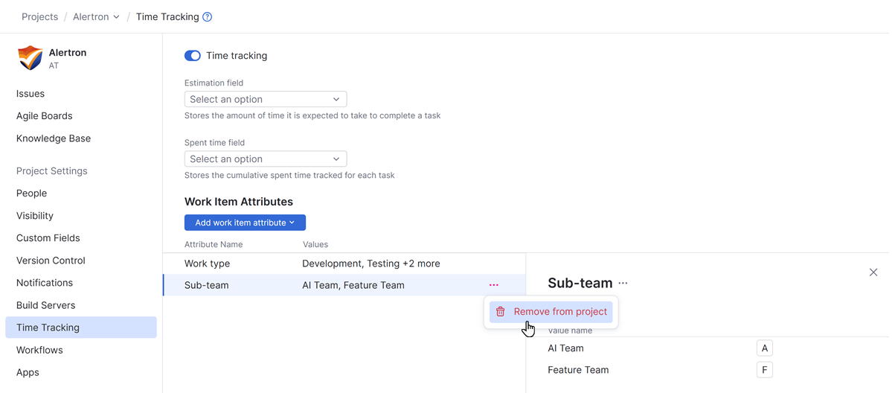Image resolution: width=892 pixels, height=393 pixels.
Task: Open the Knowledge Base sidebar link
Action: tap(54, 138)
